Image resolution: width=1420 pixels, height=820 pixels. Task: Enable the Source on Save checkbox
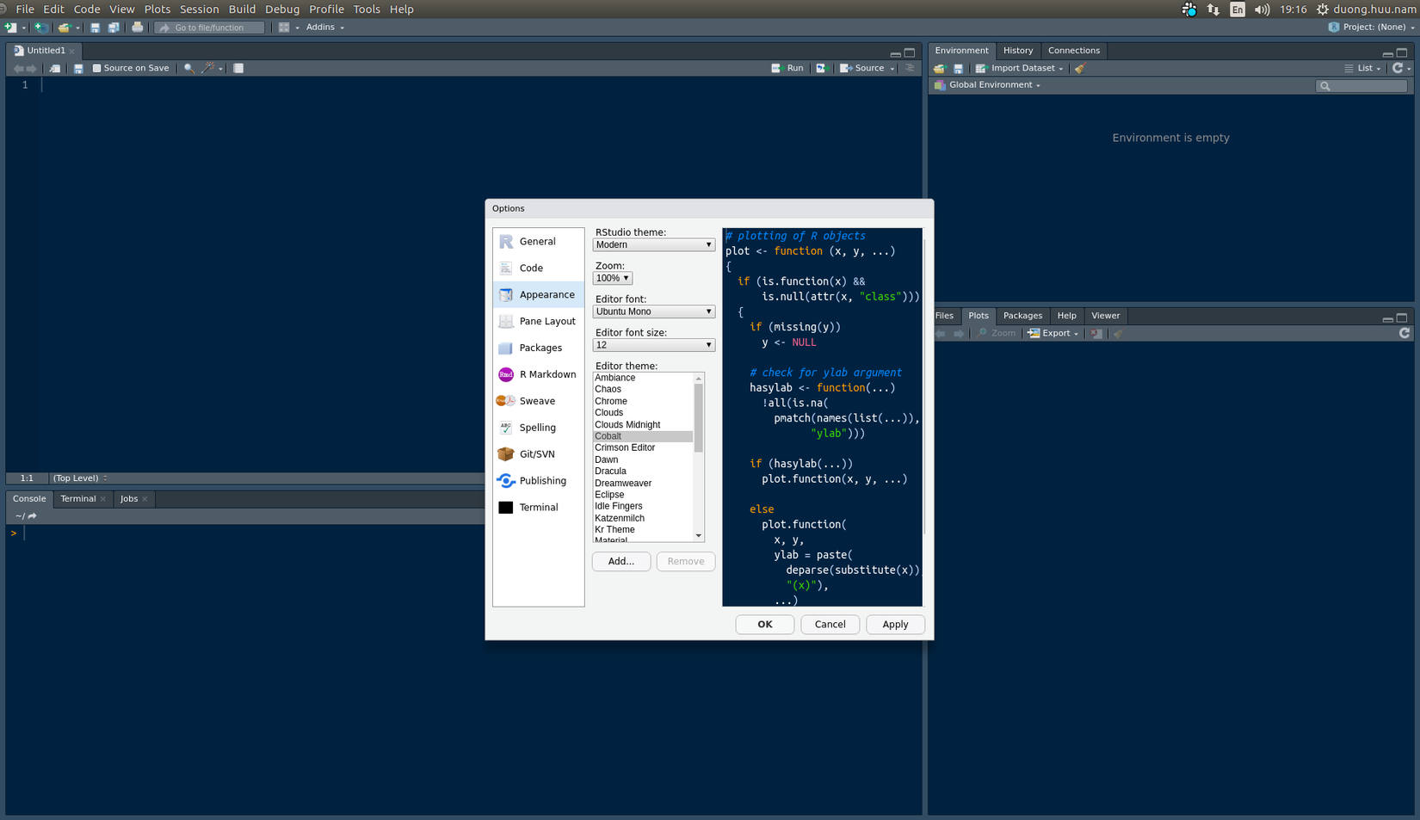coord(97,68)
